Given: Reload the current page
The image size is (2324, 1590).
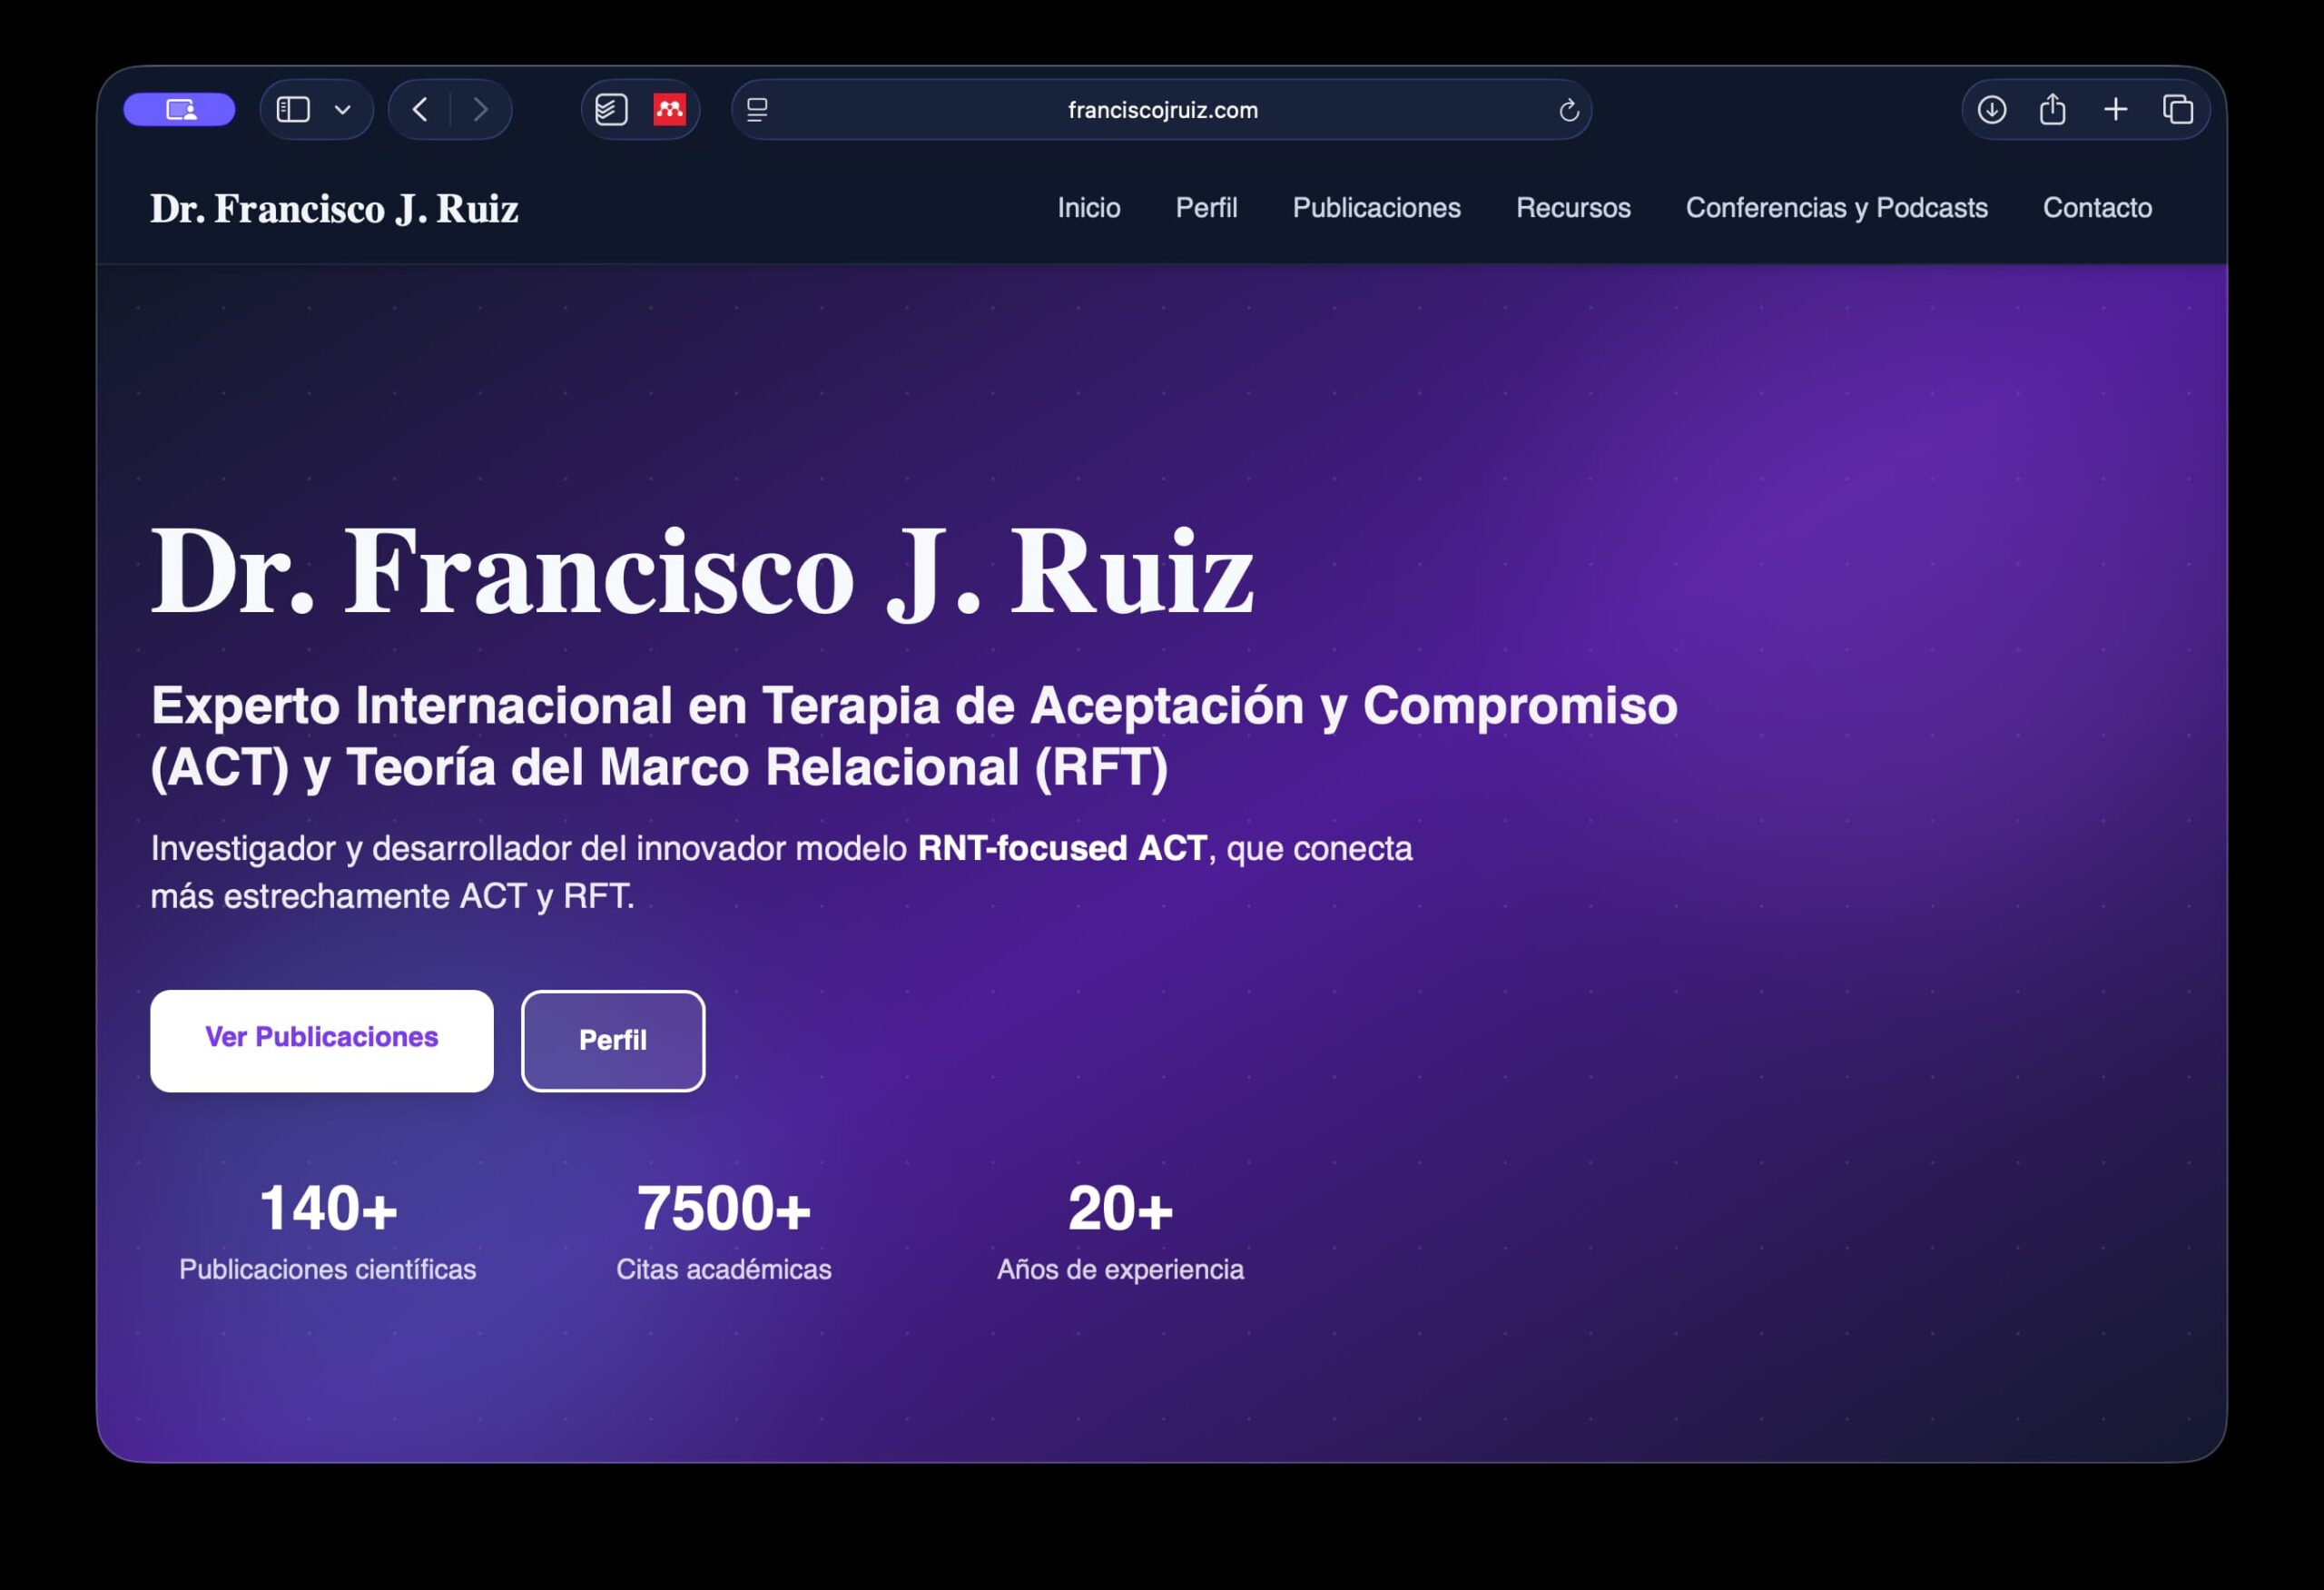Looking at the screenshot, I should 1568,110.
